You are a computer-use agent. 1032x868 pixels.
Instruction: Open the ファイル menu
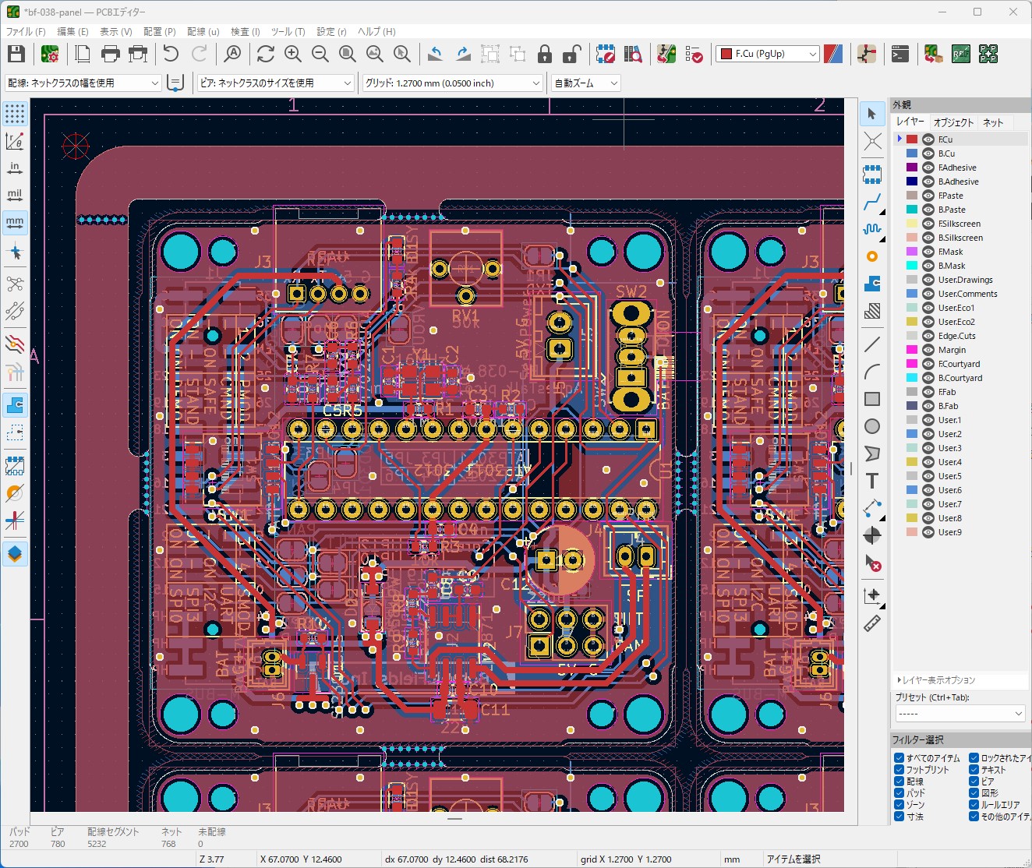click(26, 32)
